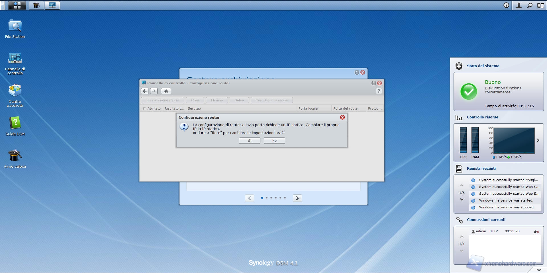Click the user account icon
The image size is (547, 273).
[x=519, y=5]
